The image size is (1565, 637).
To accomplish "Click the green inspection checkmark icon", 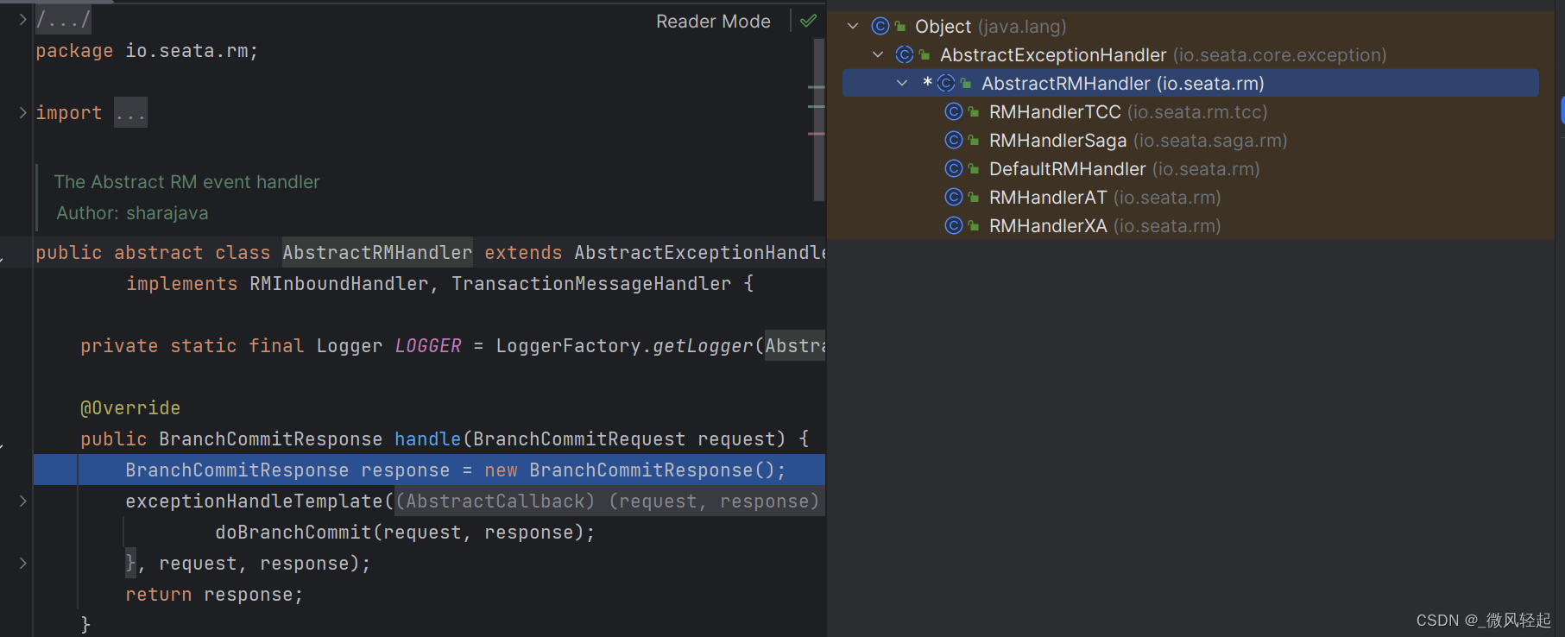I will (808, 21).
